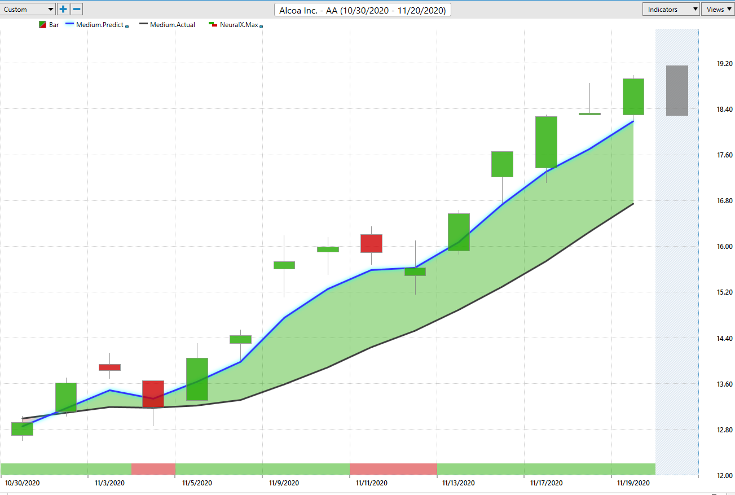This screenshot has height=495, width=735.
Task: Click the 18.40 price axis value
Action: (x=724, y=109)
